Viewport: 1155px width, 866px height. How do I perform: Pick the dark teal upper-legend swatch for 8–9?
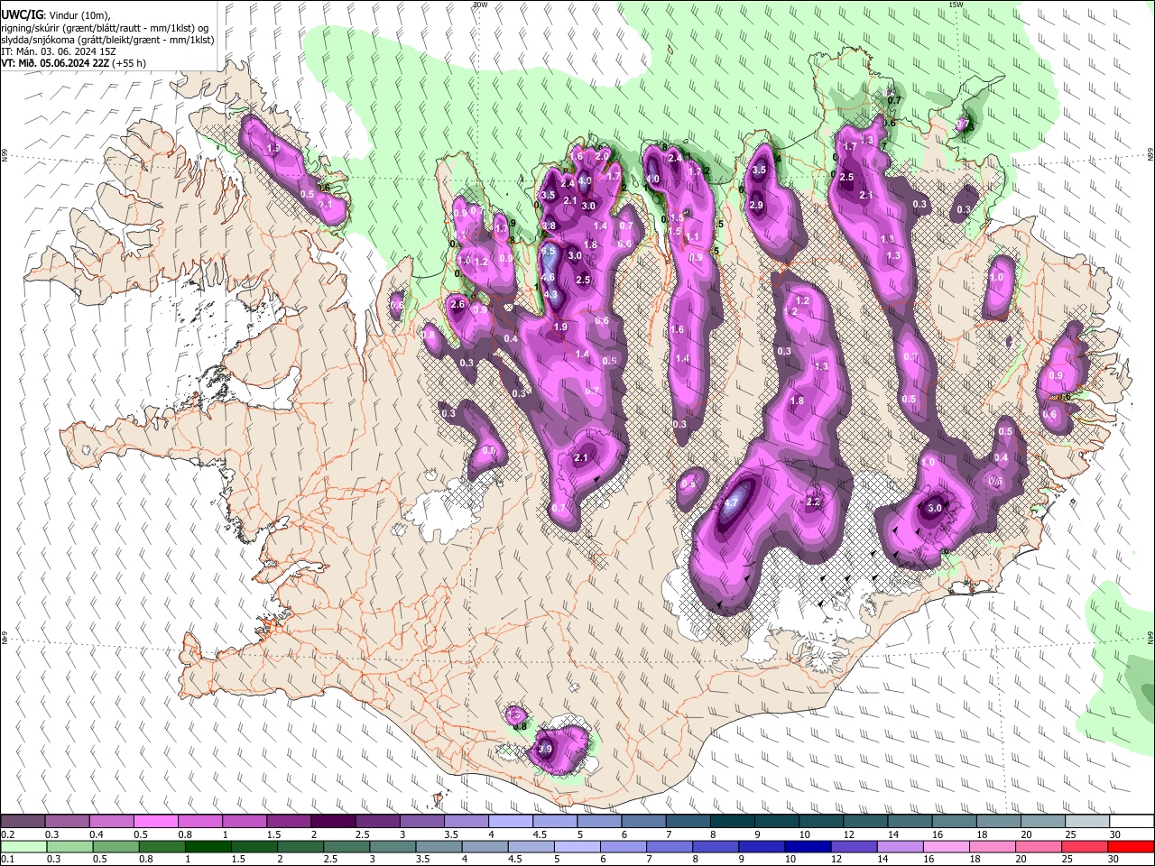click(x=731, y=822)
